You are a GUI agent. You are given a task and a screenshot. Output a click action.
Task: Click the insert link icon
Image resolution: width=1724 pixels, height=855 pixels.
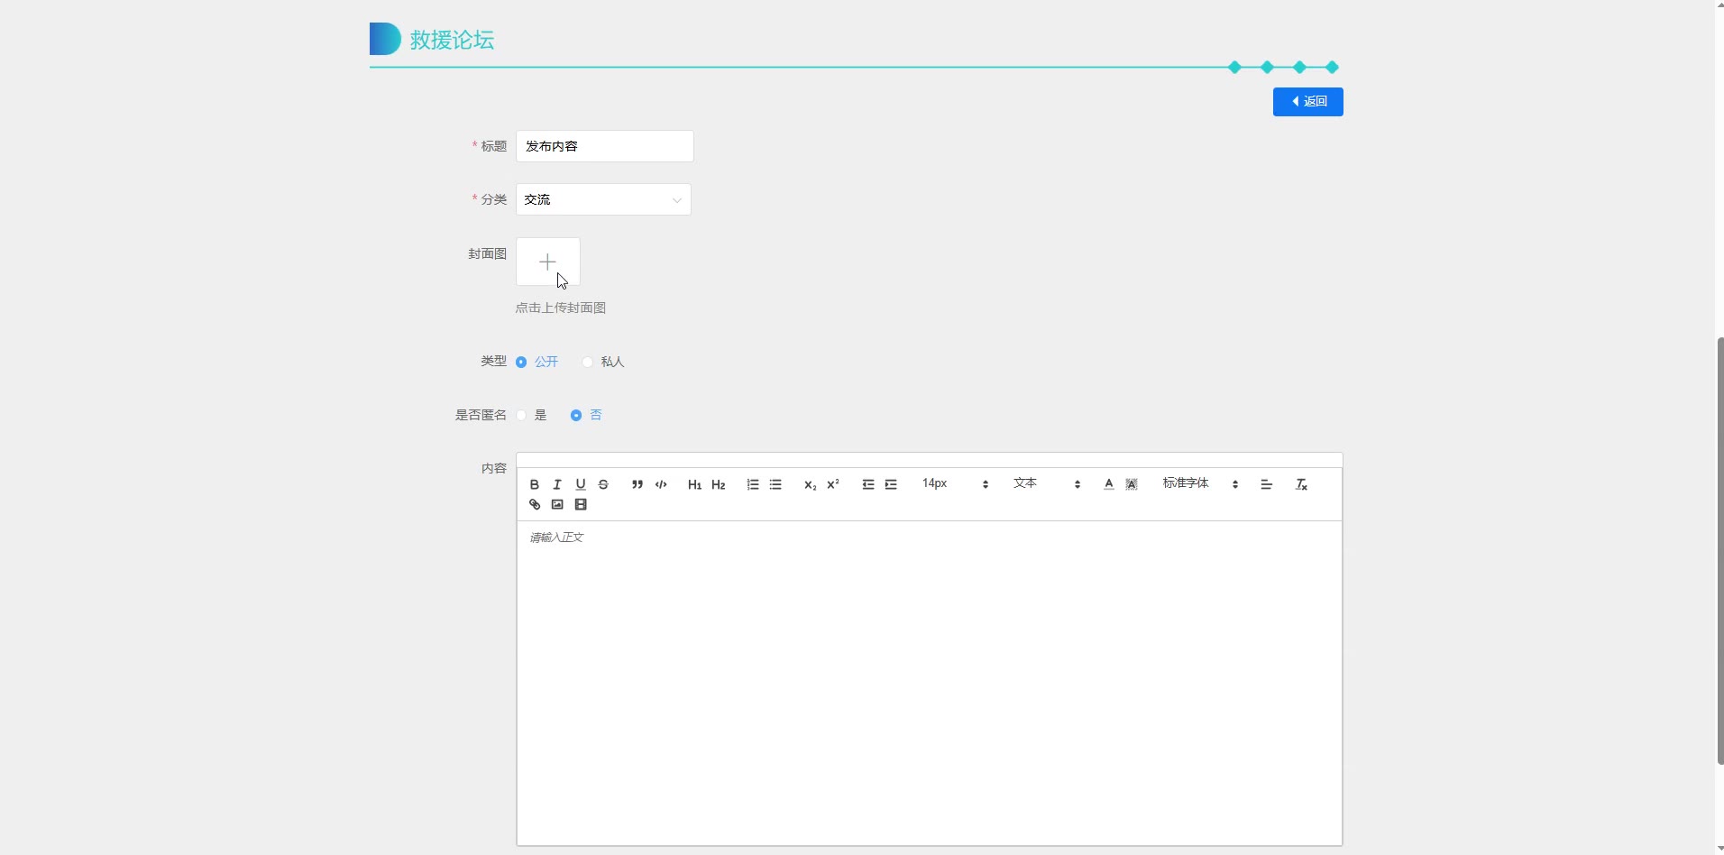pyautogui.click(x=535, y=504)
